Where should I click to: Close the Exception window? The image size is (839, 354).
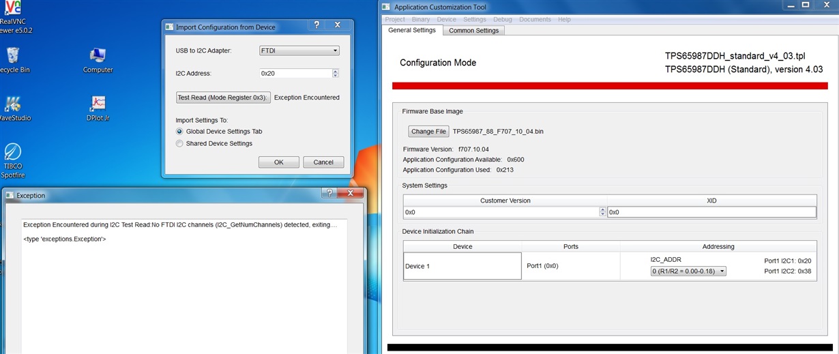pyautogui.click(x=351, y=193)
